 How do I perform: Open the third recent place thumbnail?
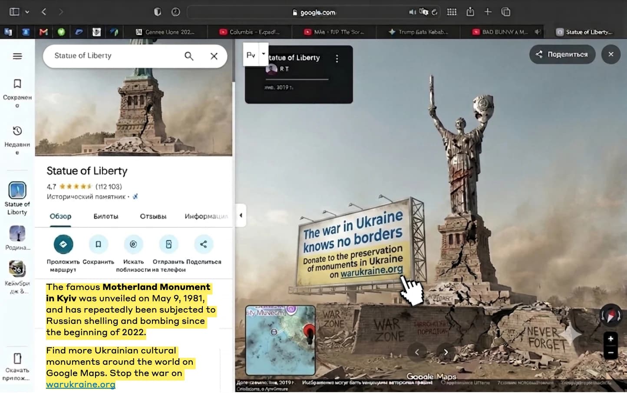click(x=17, y=269)
